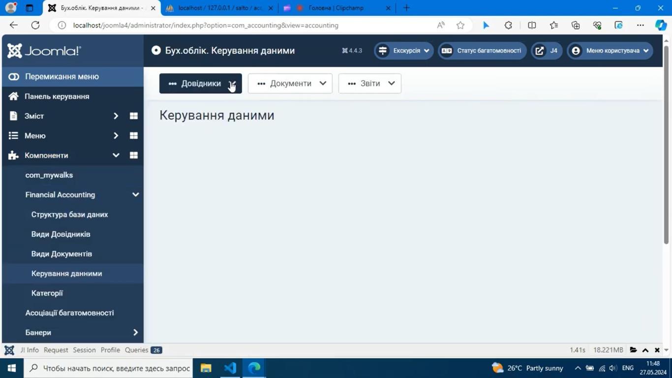Open the Довідники dropdown button
This screenshot has width=672, height=378.
[x=201, y=83]
